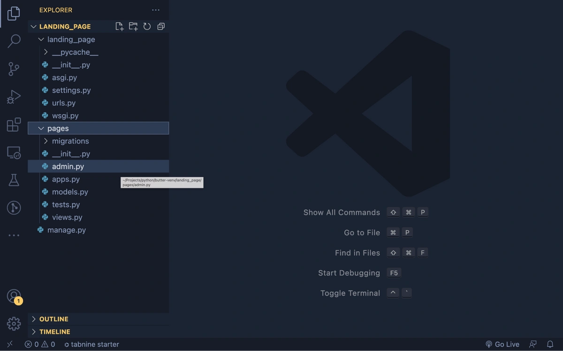Open Explorer views and more actions menu
Viewport: 563px width, 351px height.
[156, 10]
